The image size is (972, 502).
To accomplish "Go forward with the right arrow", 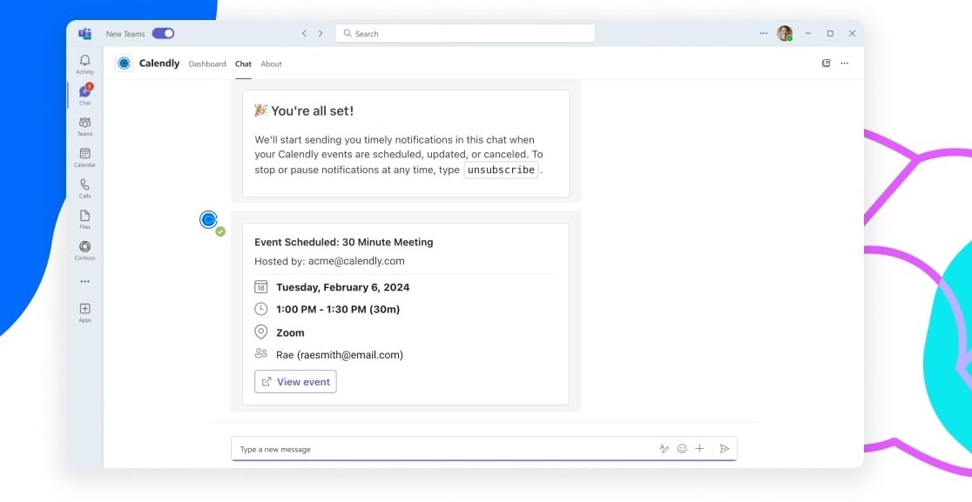I will pyautogui.click(x=321, y=33).
